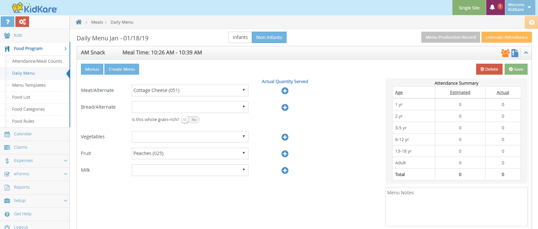Open Food Rules in sidebar
Screen dimensions: 538x229
pyautogui.click(x=23, y=121)
